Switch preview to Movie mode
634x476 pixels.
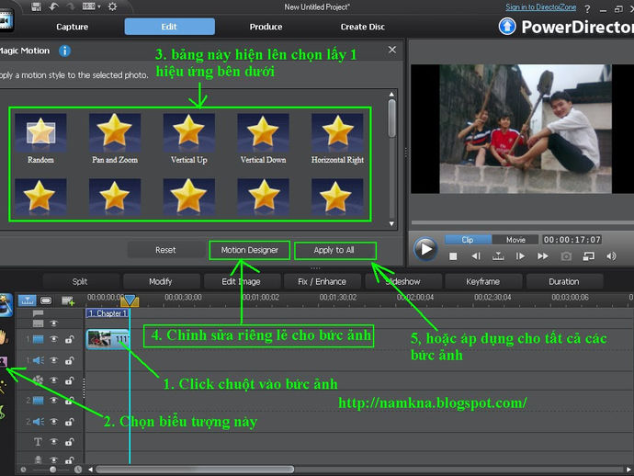click(515, 240)
